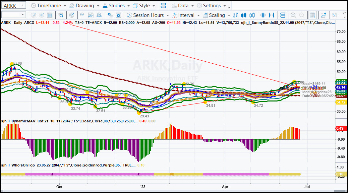Open the Scaling dropdown
This screenshot has height=193, width=348.
[x=217, y=15]
